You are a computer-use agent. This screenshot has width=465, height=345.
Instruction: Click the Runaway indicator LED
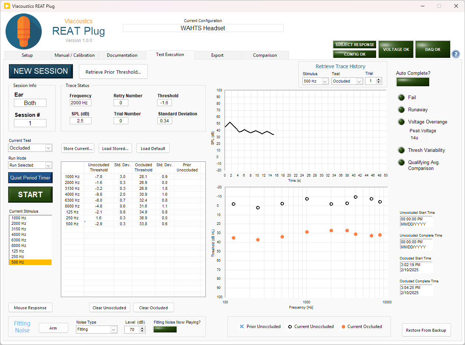click(x=401, y=110)
